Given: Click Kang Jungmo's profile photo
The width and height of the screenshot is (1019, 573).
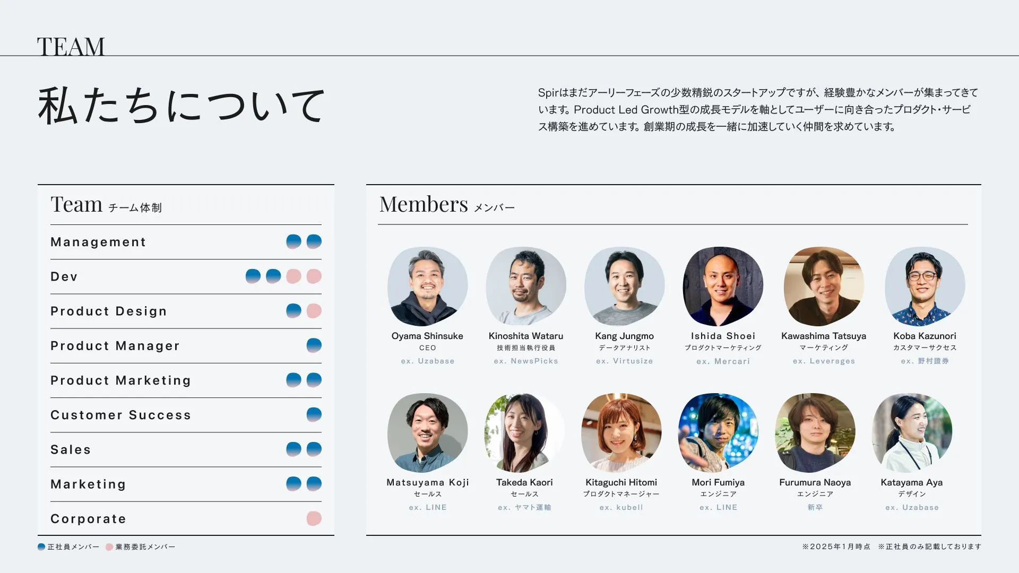Looking at the screenshot, I should 625,286.
